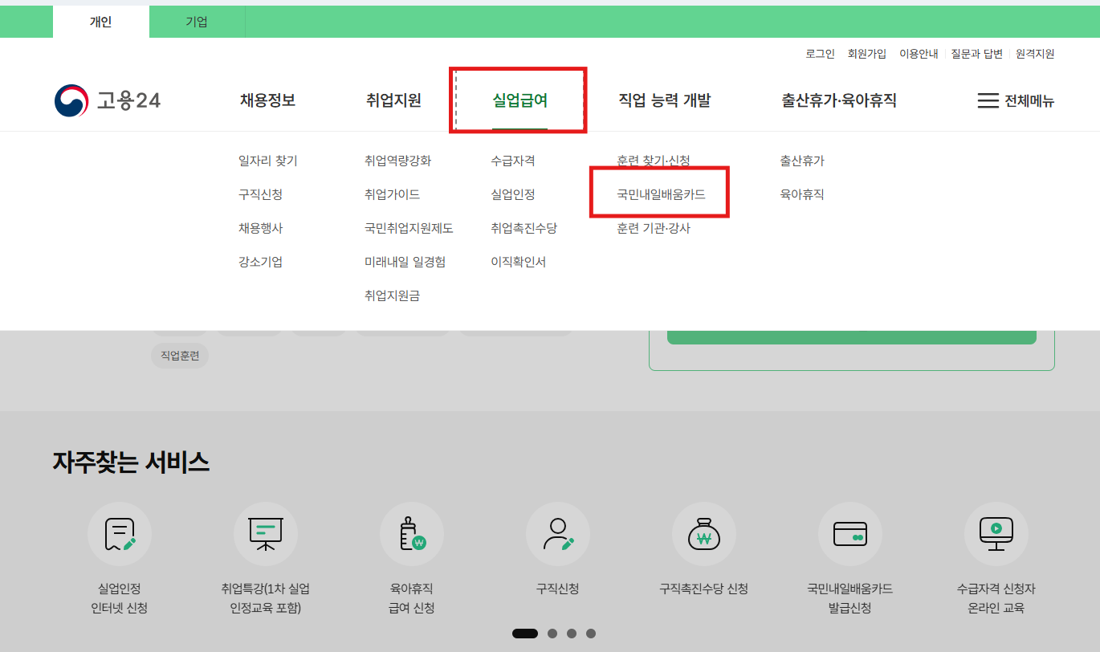Image resolution: width=1100 pixels, height=652 pixels.
Task: Click the 수급자격 온라인 교육 monitor icon
Action: tap(996, 533)
